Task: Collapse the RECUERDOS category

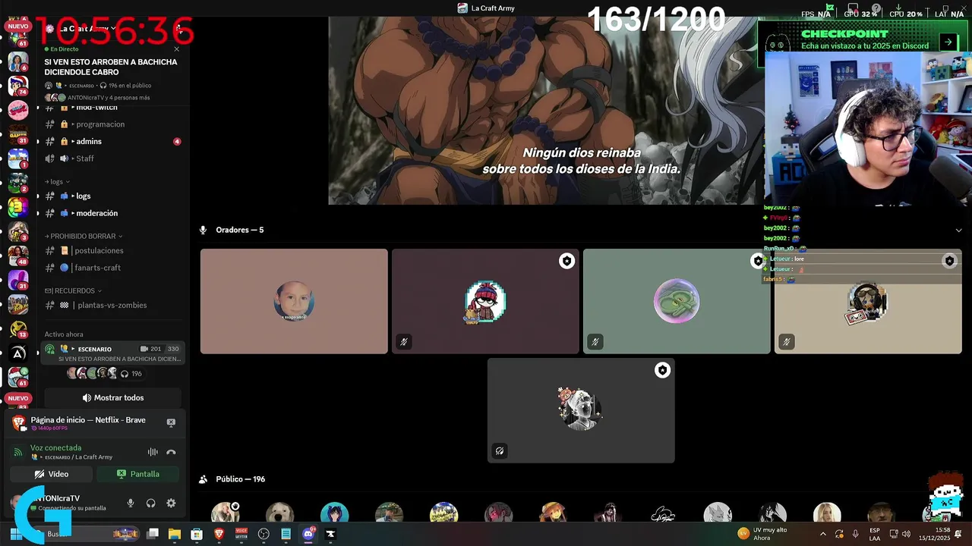Action: click(73, 290)
